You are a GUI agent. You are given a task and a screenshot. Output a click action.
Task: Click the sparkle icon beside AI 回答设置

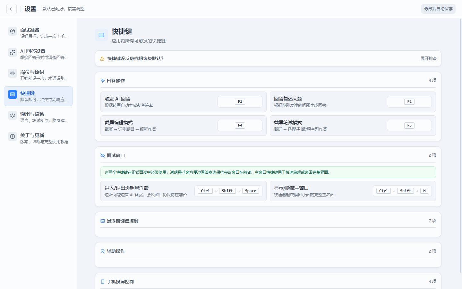13,52
